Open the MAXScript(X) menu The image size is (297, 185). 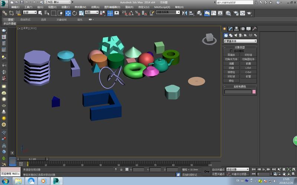162,7
